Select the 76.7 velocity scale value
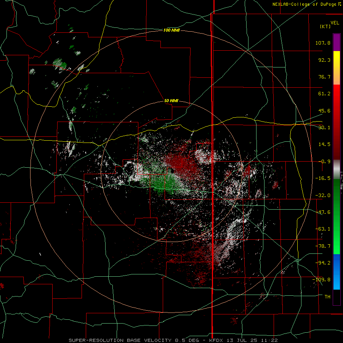The width and height of the screenshot is (343, 343). coord(324,77)
